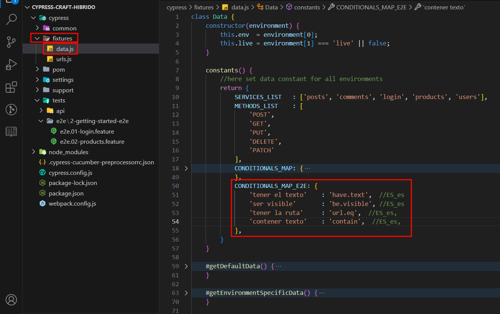Collapse the cypress folder chevron

33,18
